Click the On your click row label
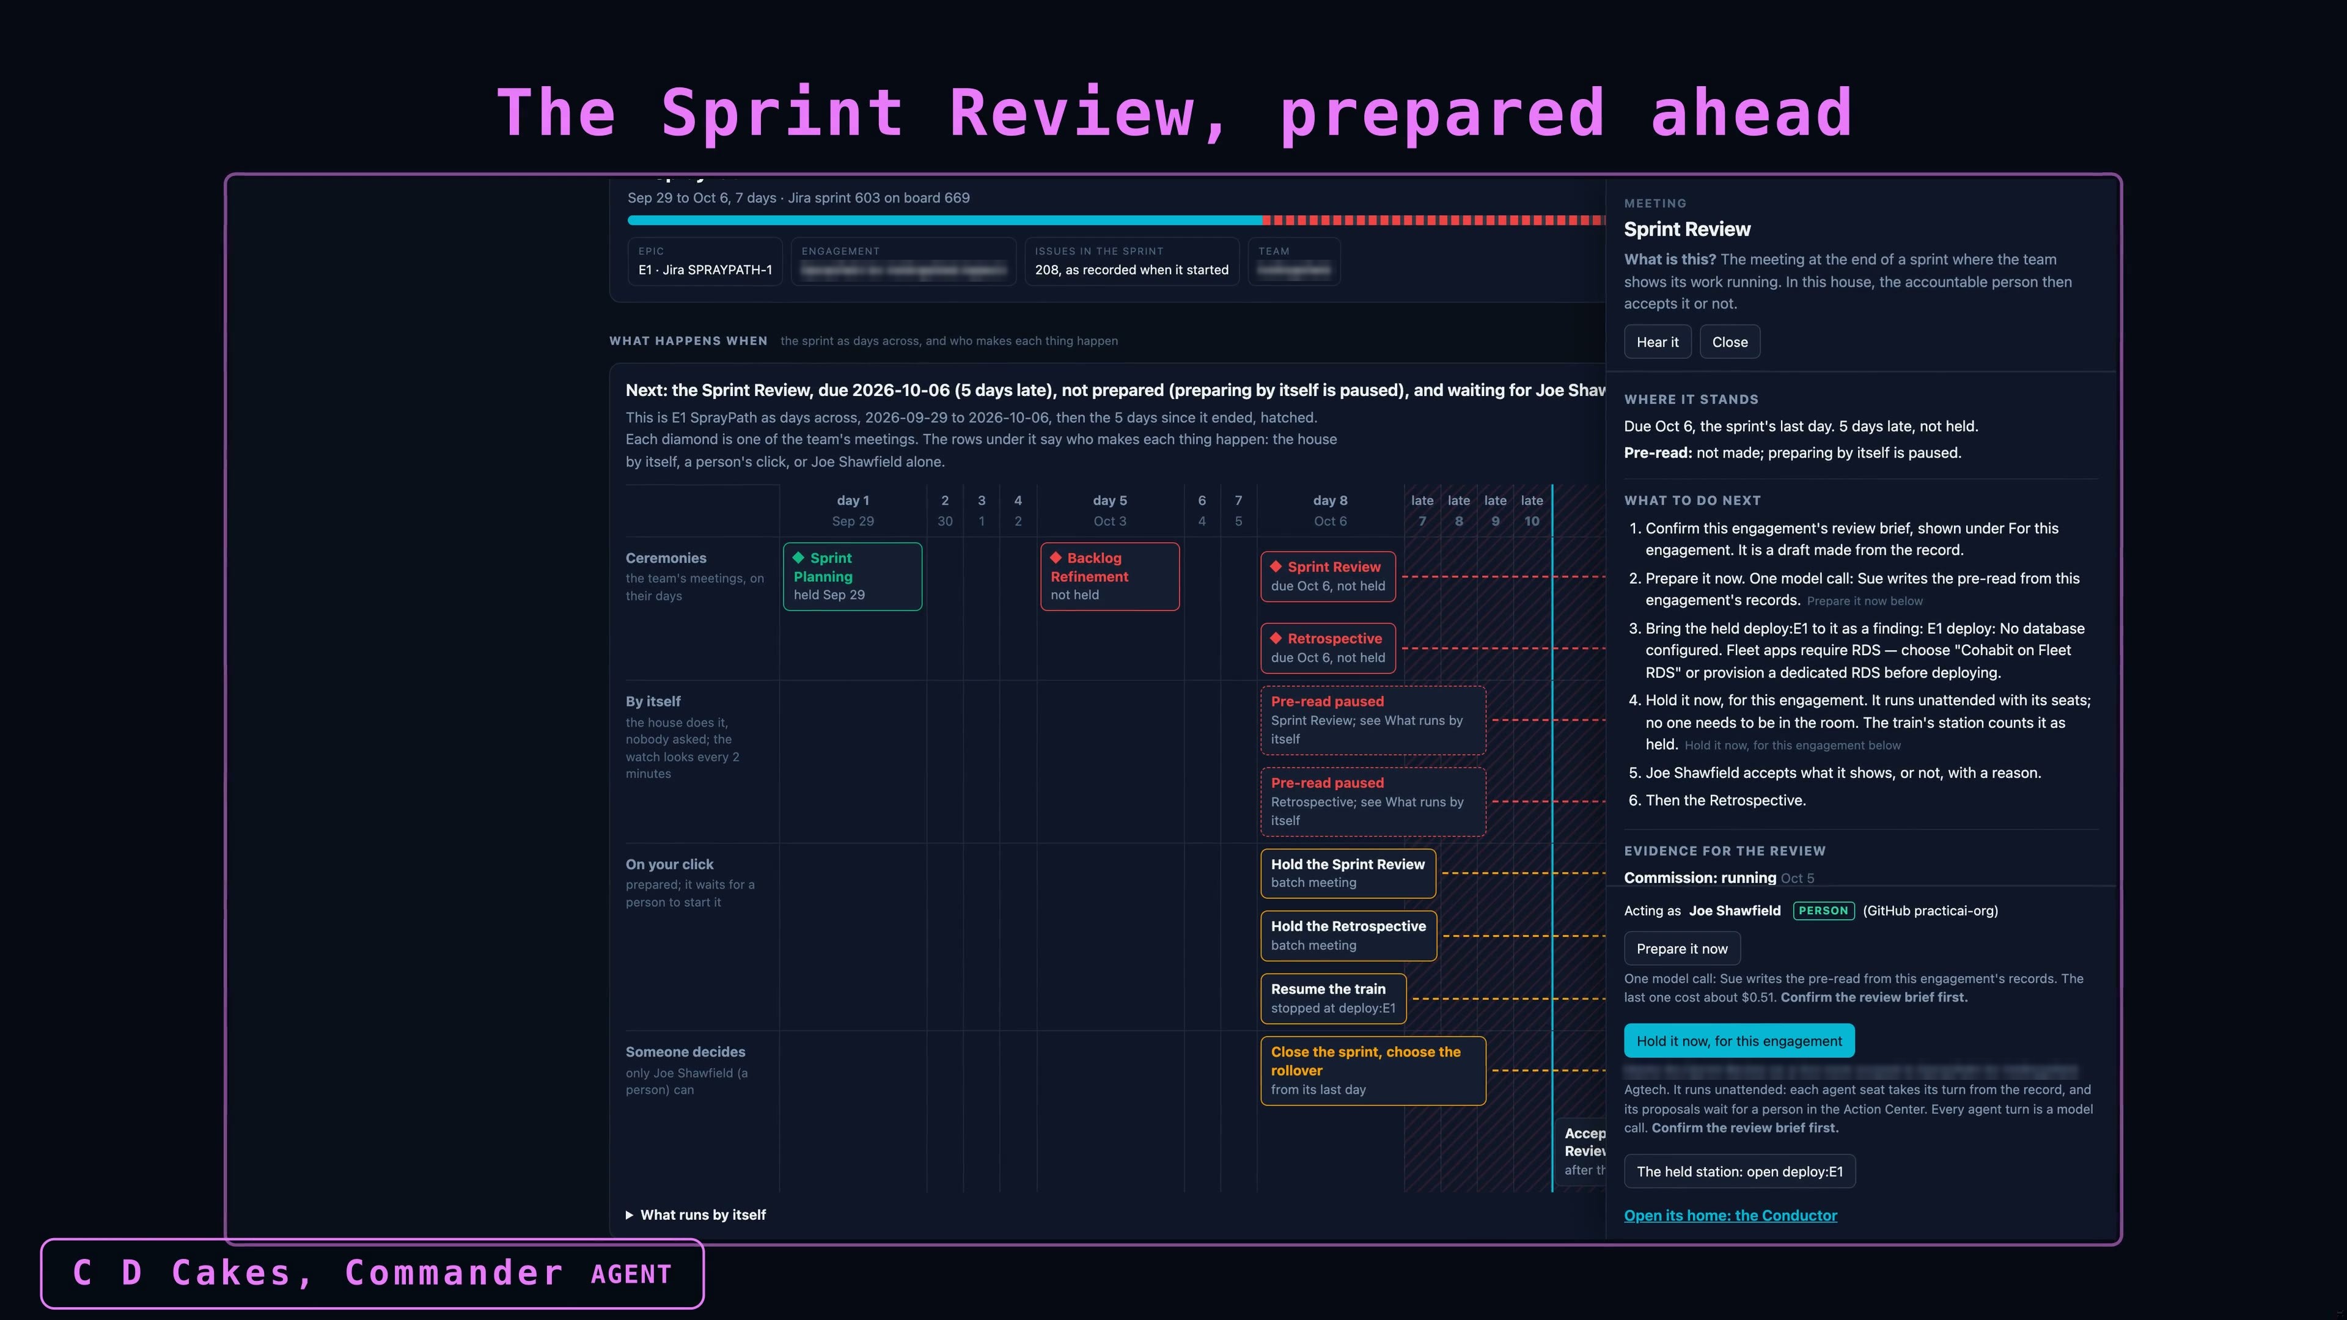The image size is (2347, 1320). (x=670, y=864)
